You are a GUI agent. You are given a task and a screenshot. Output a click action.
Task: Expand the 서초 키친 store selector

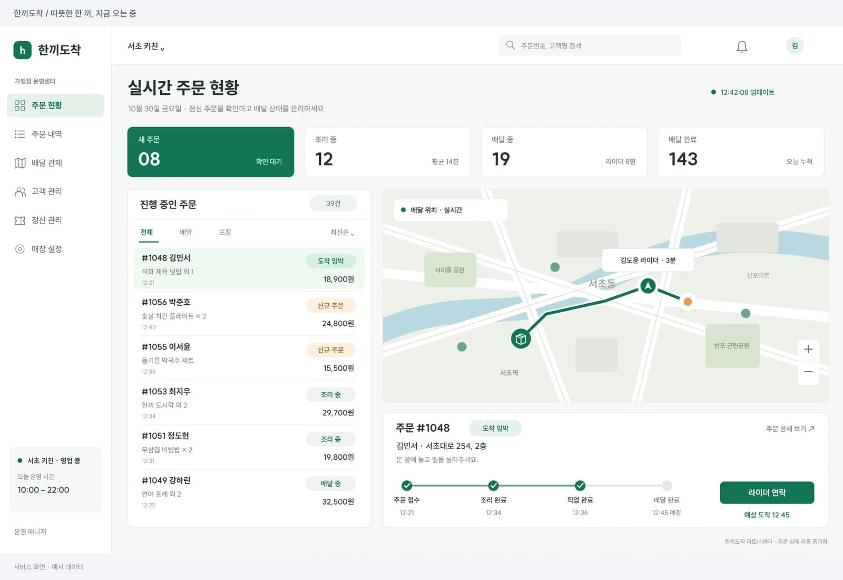(146, 46)
